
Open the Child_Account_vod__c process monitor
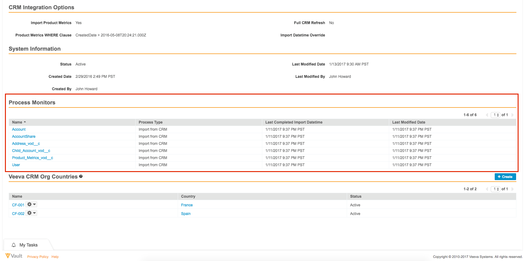tap(31, 151)
